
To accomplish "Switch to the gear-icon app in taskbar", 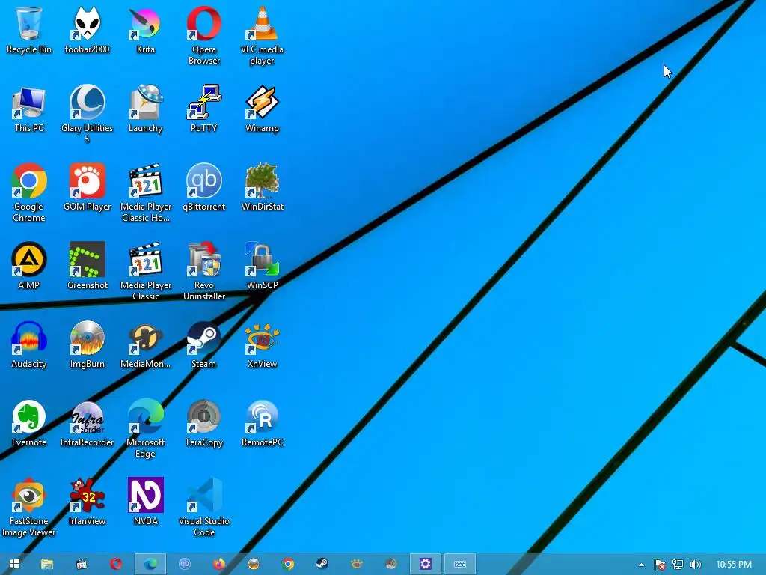I will [426, 564].
